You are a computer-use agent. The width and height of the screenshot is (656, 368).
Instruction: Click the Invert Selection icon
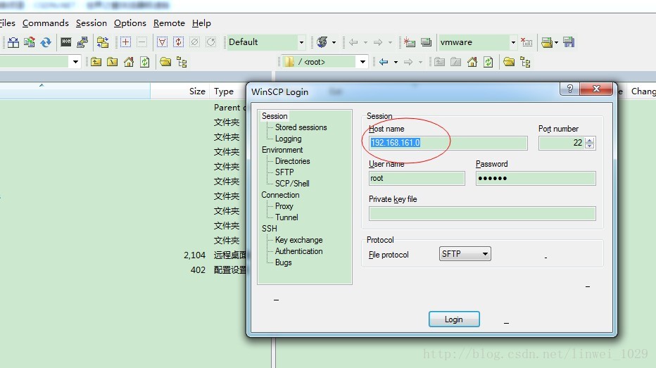click(178, 42)
